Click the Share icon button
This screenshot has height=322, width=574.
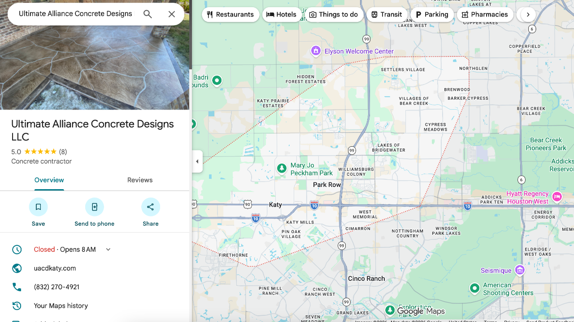pyautogui.click(x=151, y=207)
